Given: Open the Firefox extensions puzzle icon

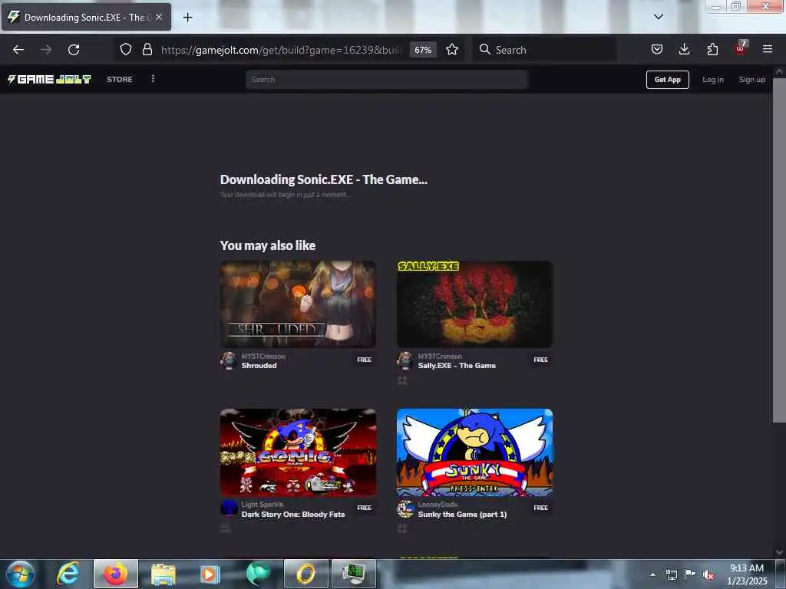Looking at the screenshot, I should point(712,49).
